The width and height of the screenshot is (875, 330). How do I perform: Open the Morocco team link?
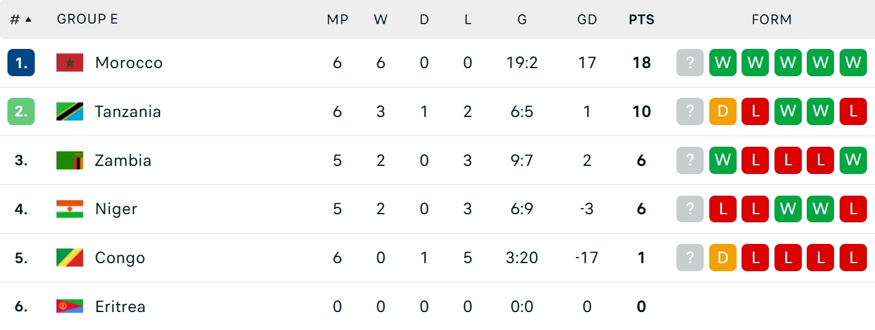pyautogui.click(x=128, y=63)
